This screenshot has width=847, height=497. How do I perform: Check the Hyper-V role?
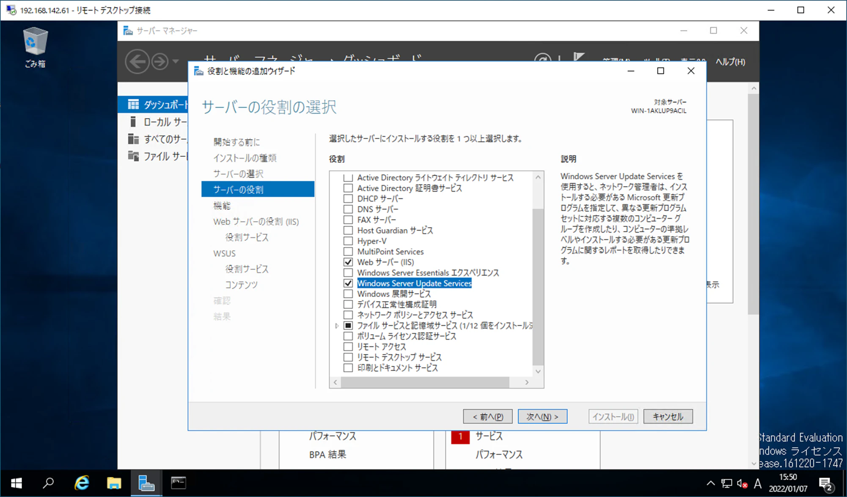tap(348, 241)
